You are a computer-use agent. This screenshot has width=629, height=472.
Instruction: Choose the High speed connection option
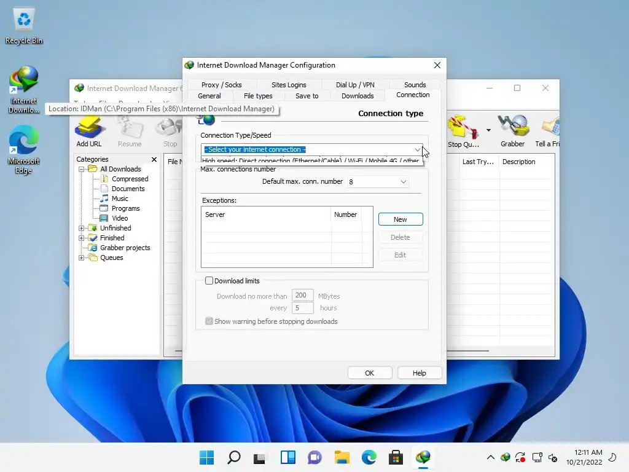[311, 160]
